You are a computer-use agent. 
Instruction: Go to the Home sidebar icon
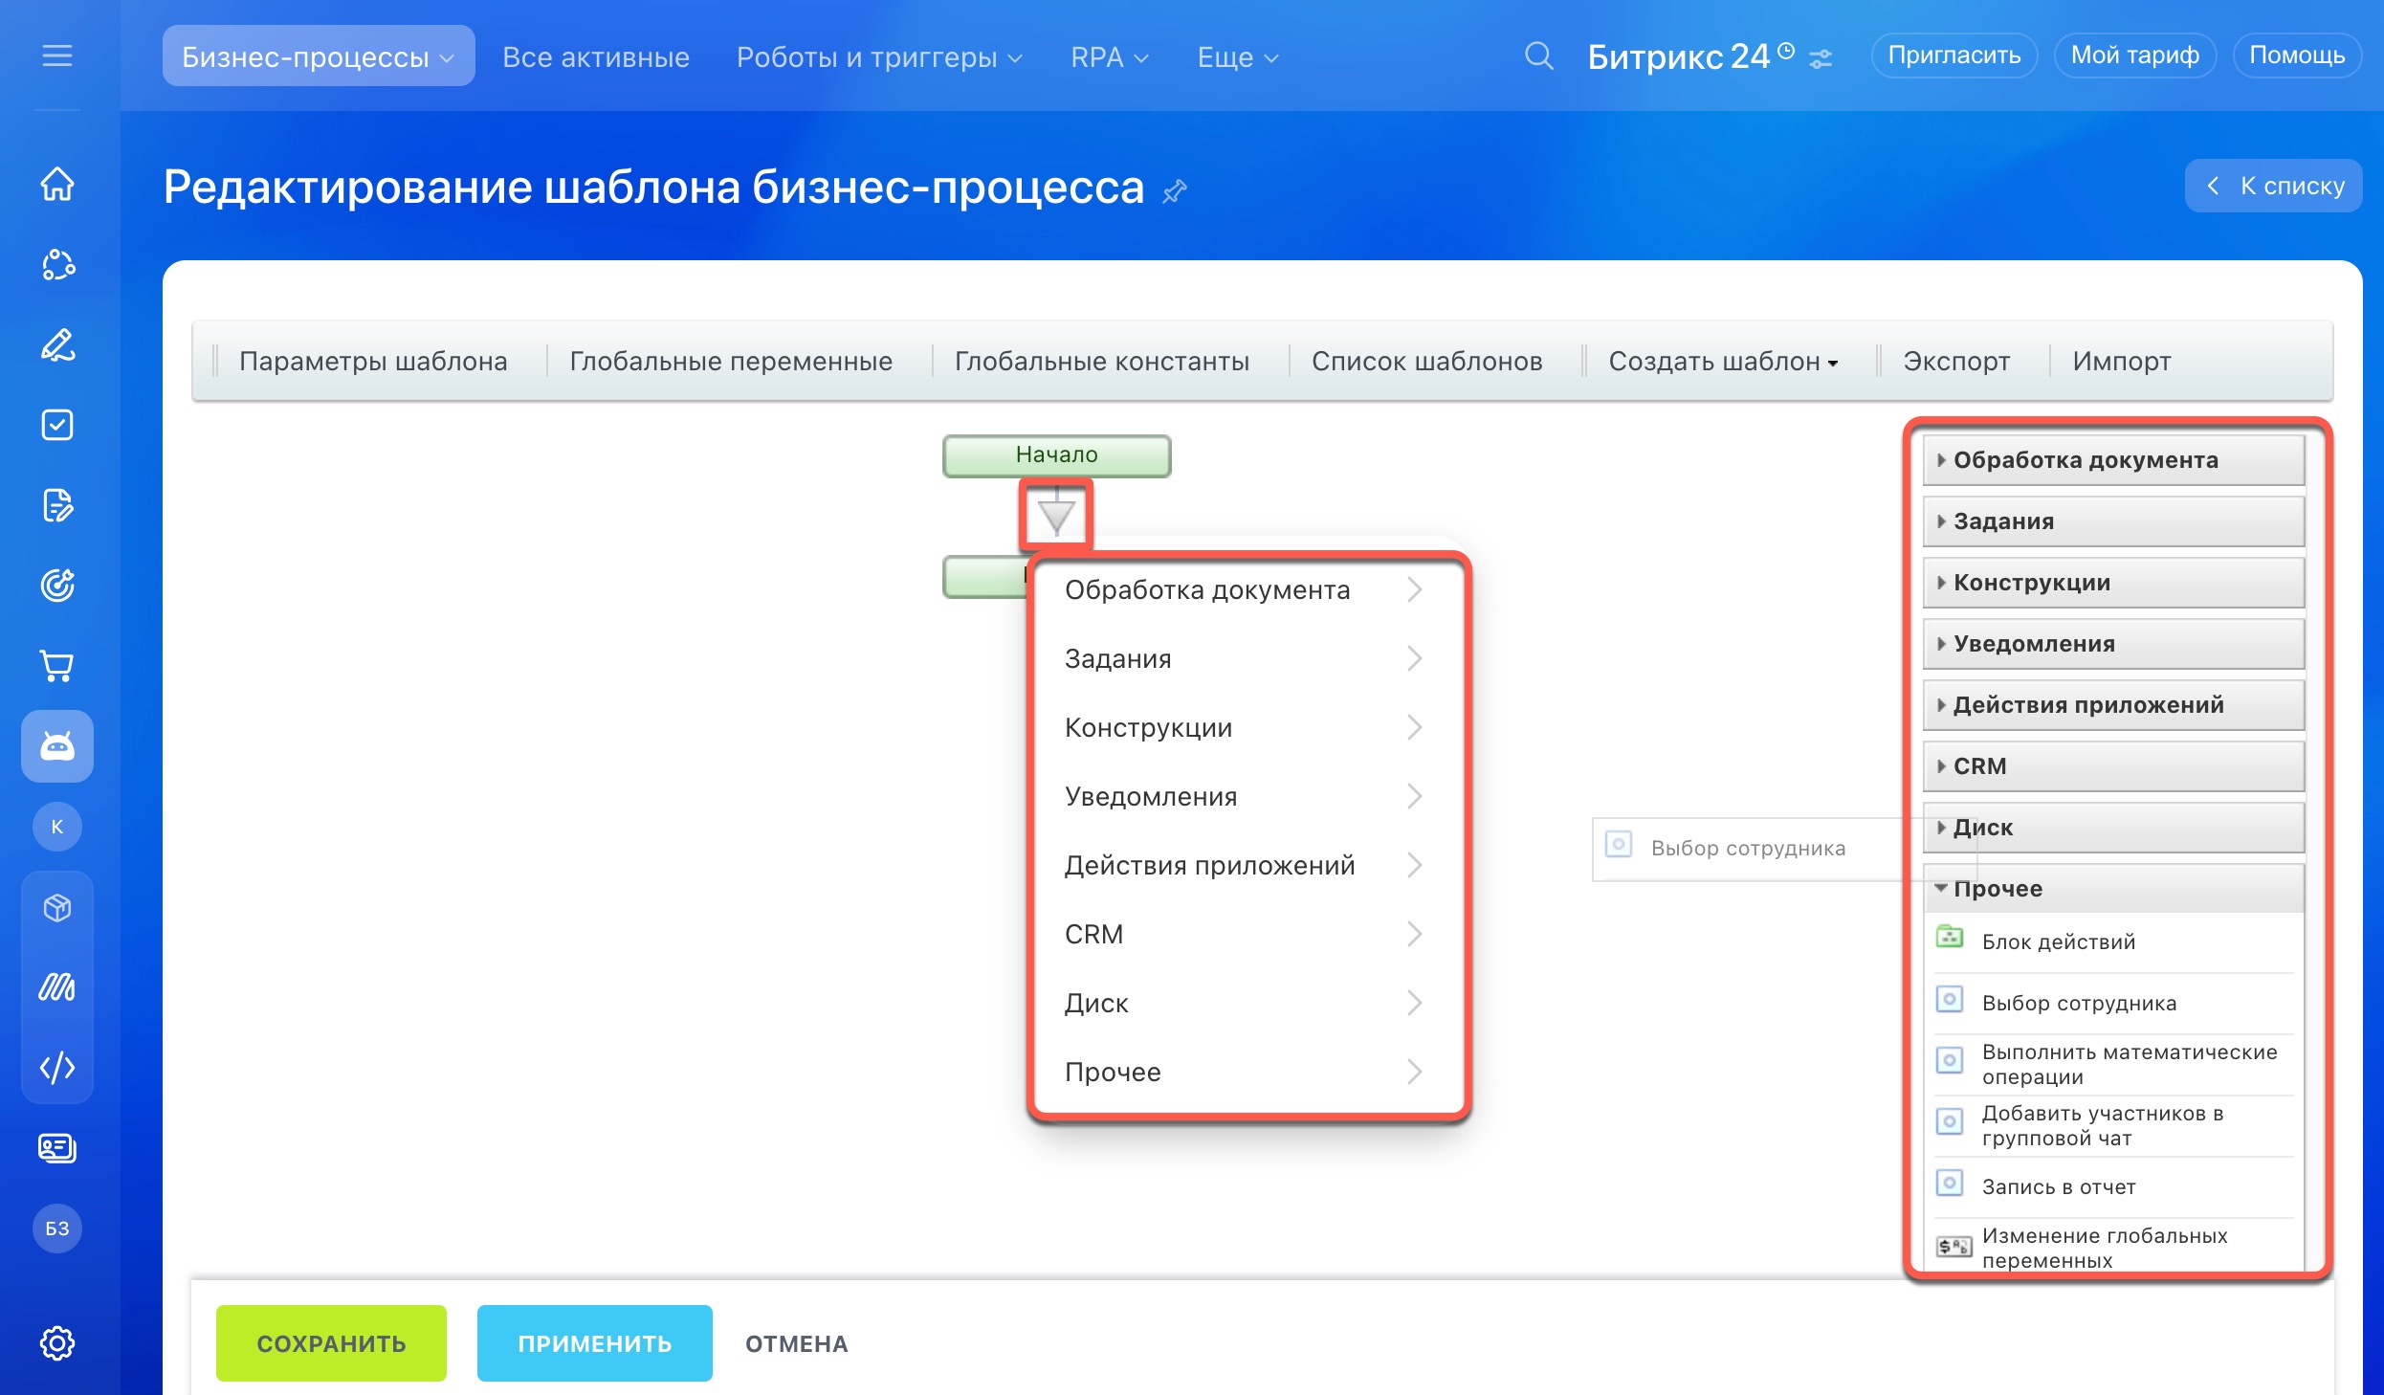57,184
